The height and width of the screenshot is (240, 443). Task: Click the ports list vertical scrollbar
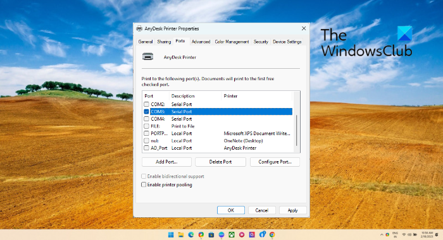click(x=296, y=130)
